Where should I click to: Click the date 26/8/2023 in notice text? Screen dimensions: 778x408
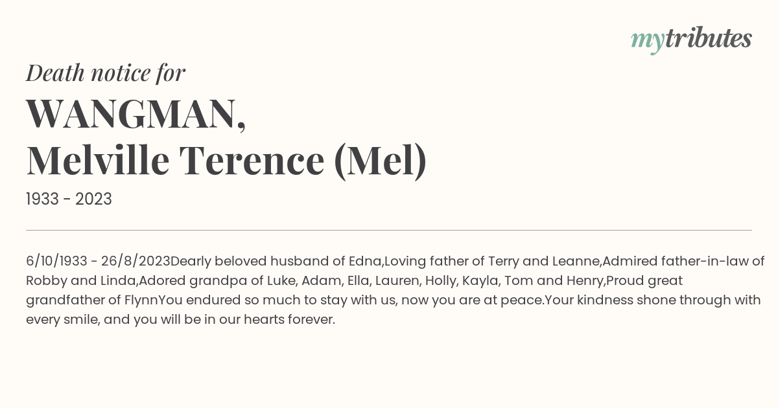[x=136, y=262]
